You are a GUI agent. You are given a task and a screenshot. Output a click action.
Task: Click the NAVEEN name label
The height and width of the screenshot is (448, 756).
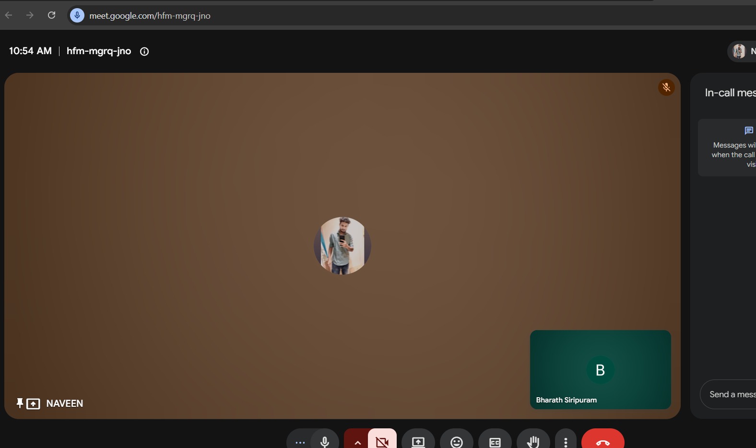(65, 403)
